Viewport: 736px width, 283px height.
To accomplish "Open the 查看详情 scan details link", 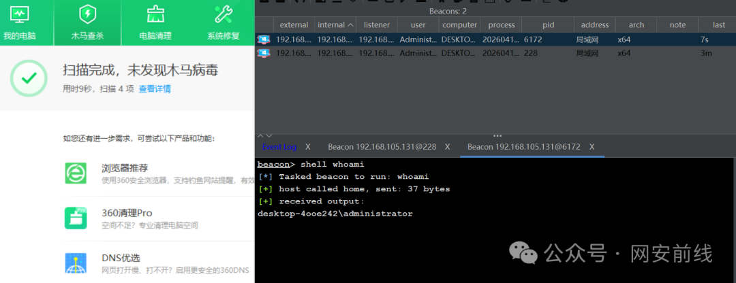I will (155, 88).
